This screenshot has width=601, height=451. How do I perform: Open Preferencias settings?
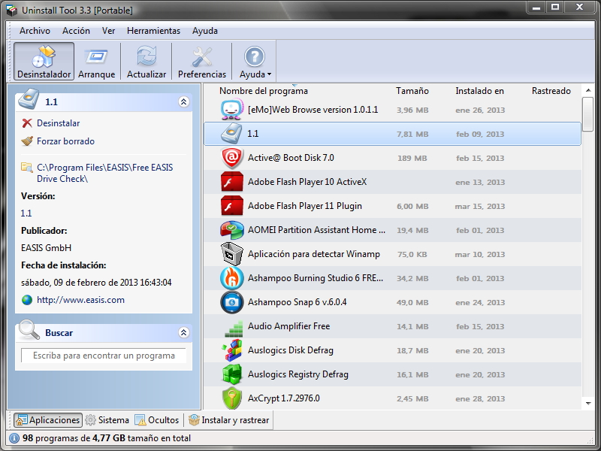tap(202, 62)
